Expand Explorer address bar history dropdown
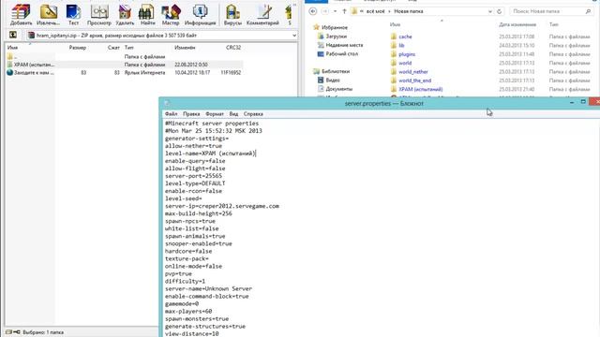Image resolution: width=600 pixels, height=337 pixels. click(489, 11)
